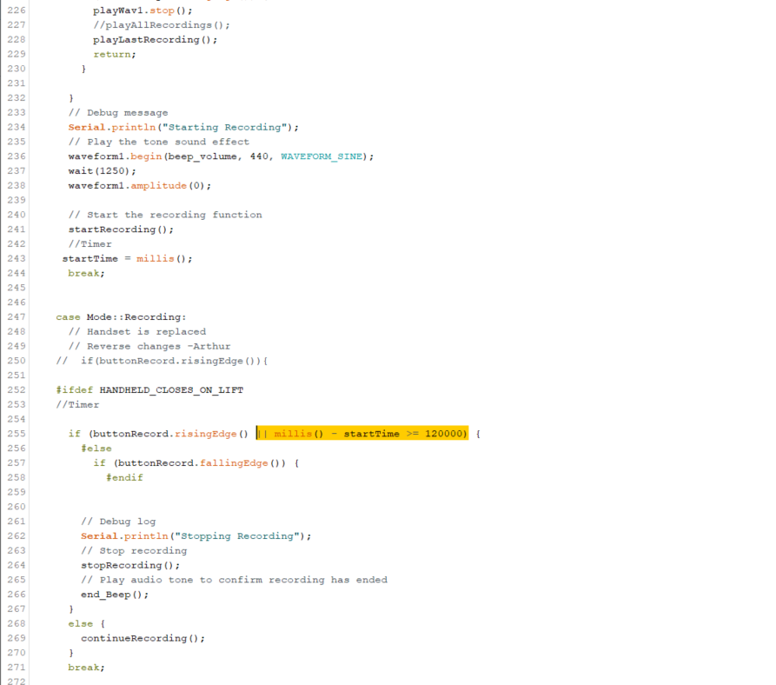Click the stopRecording(); call
Viewport: 776px width, 685px height.
click(x=130, y=565)
